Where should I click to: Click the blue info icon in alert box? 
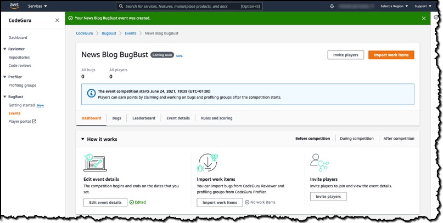click(x=91, y=93)
